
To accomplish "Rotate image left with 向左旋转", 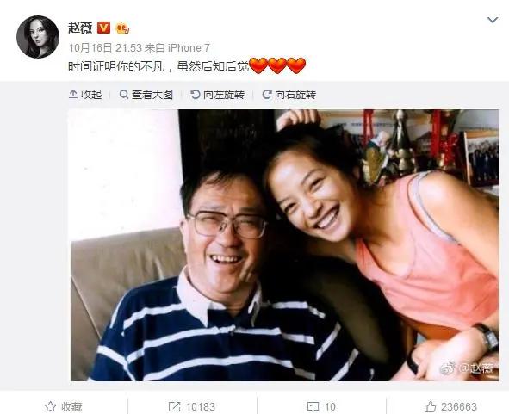I will (x=217, y=95).
